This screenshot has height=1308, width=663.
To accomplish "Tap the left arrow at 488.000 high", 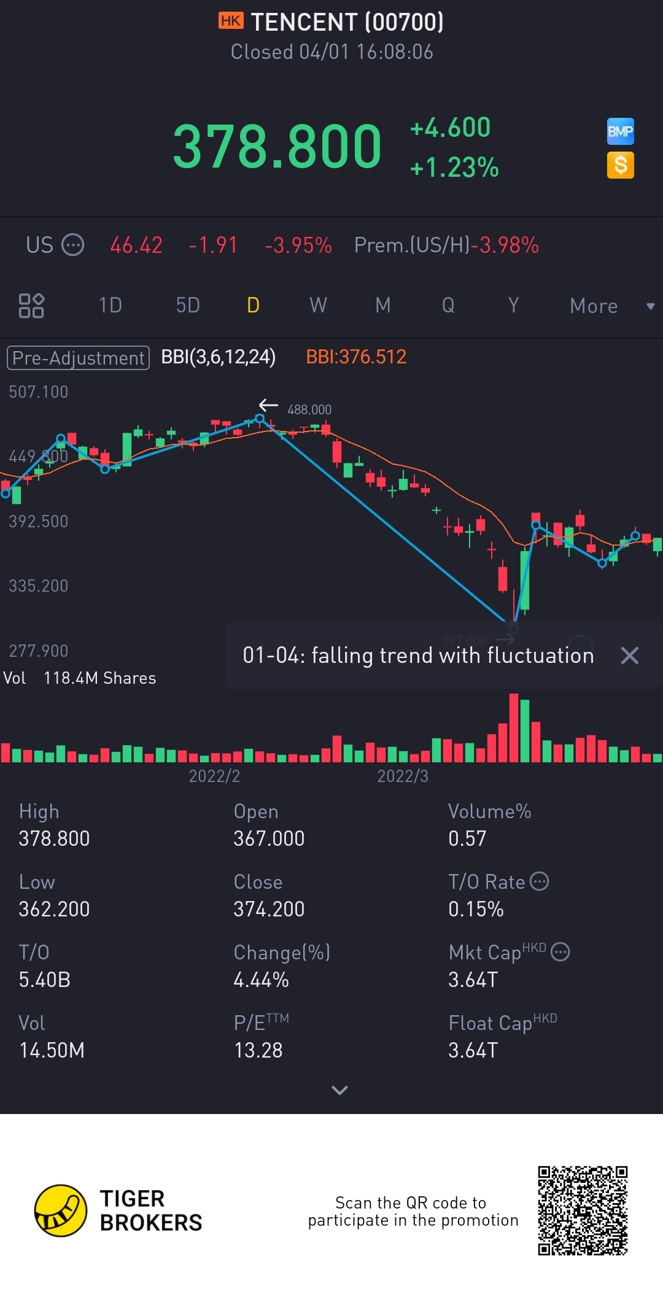I will coord(268,405).
